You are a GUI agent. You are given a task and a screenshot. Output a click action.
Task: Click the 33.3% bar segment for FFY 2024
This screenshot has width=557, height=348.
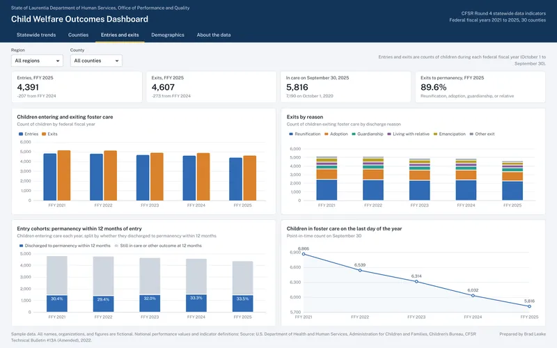pos(196,303)
